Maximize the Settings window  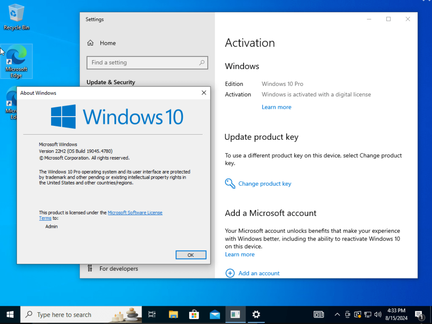click(388, 19)
